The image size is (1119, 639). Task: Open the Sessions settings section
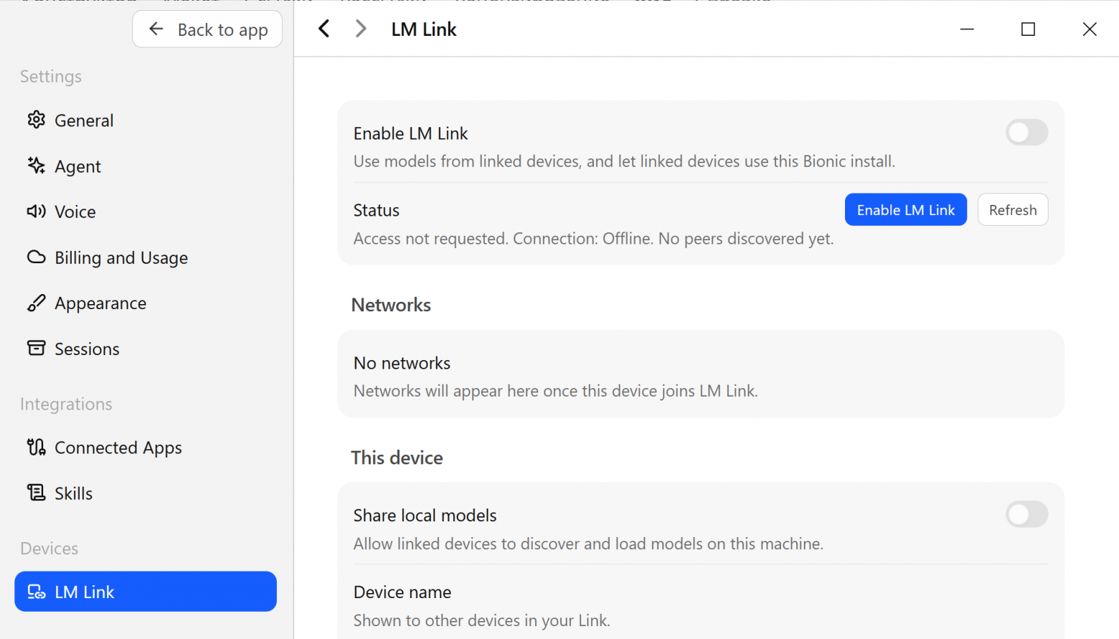[x=146, y=349]
